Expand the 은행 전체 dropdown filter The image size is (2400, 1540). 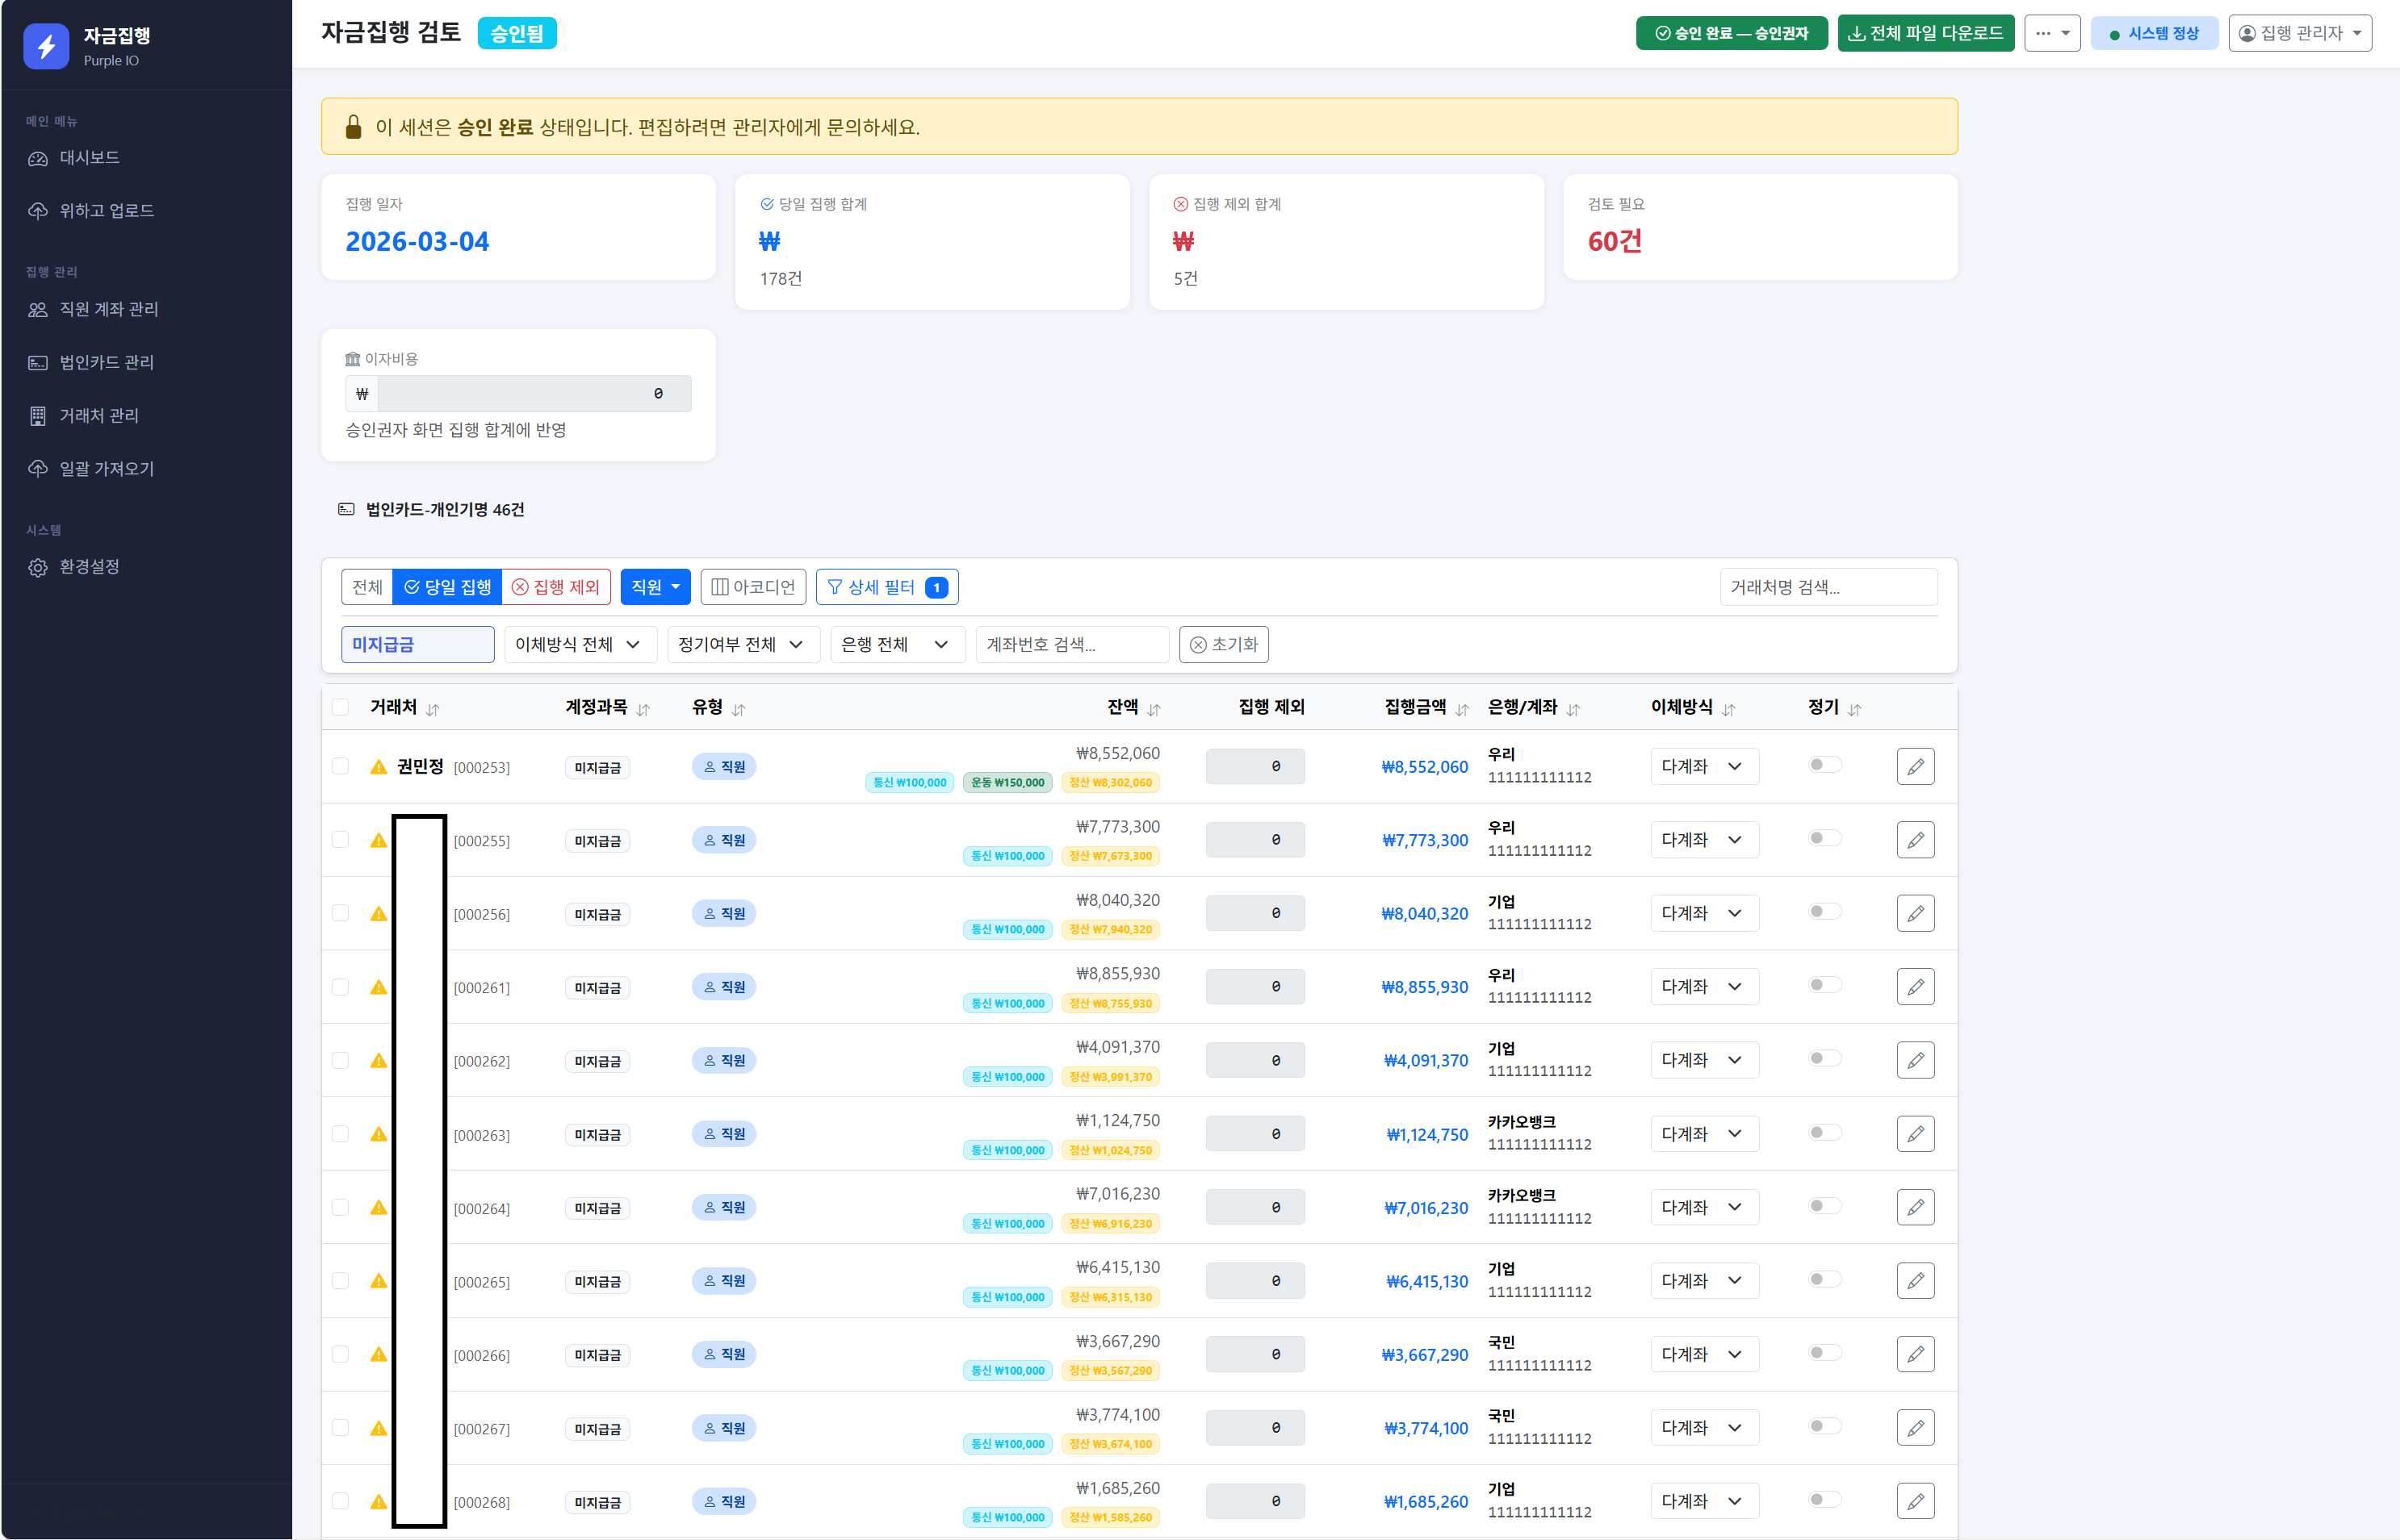click(896, 645)
